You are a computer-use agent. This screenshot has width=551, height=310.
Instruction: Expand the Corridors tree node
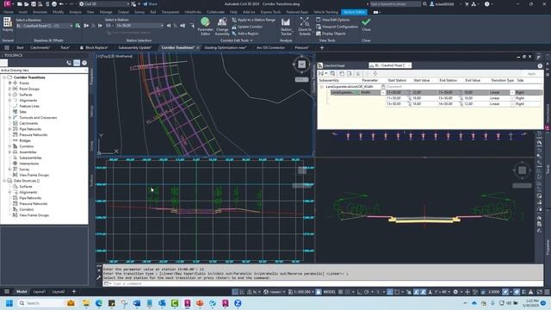9,146
